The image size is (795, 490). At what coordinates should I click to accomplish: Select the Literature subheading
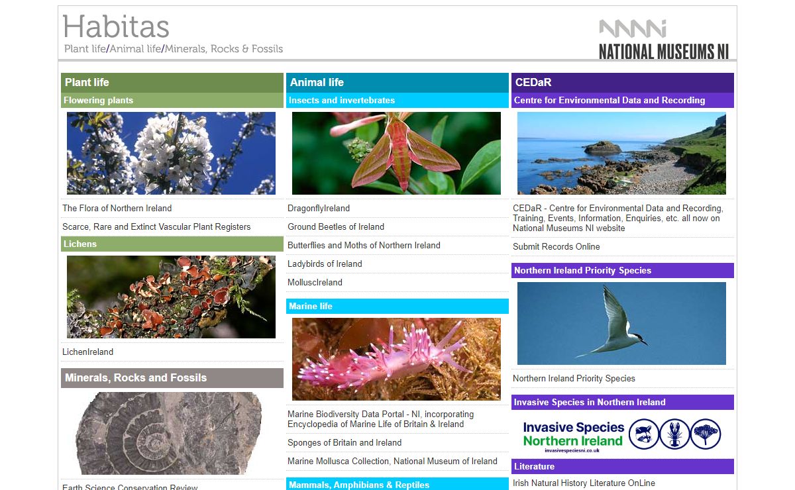[x=623, y=466]
